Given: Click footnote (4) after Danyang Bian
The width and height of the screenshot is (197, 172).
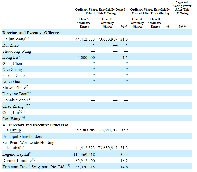Looking at the screenshot, I should 29,93.
